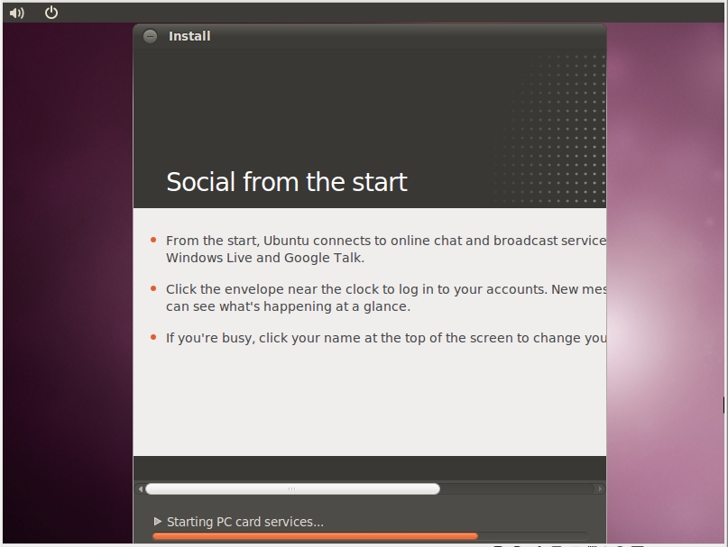Click the Install window round title button
728x547 pixels.
[x=150, y=36]
